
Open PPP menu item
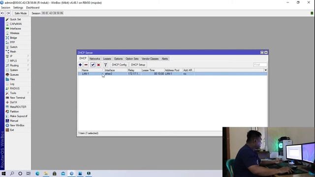(x=12, y=42)
